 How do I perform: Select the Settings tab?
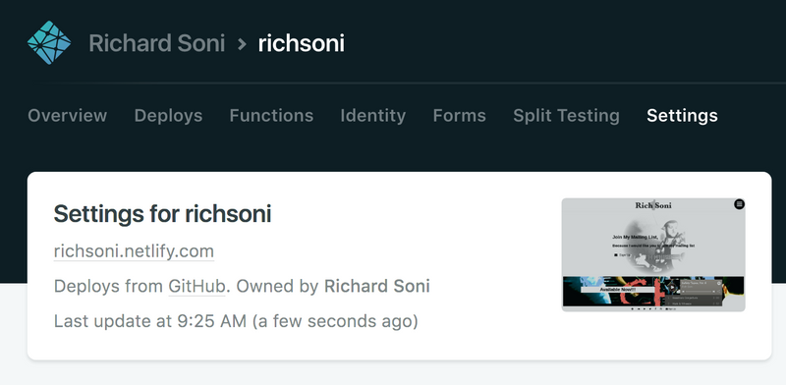(682, 116)
